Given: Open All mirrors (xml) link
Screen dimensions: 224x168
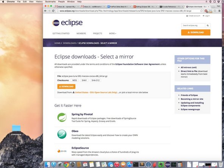Looking at the screenshot, I should click(189, 67).
